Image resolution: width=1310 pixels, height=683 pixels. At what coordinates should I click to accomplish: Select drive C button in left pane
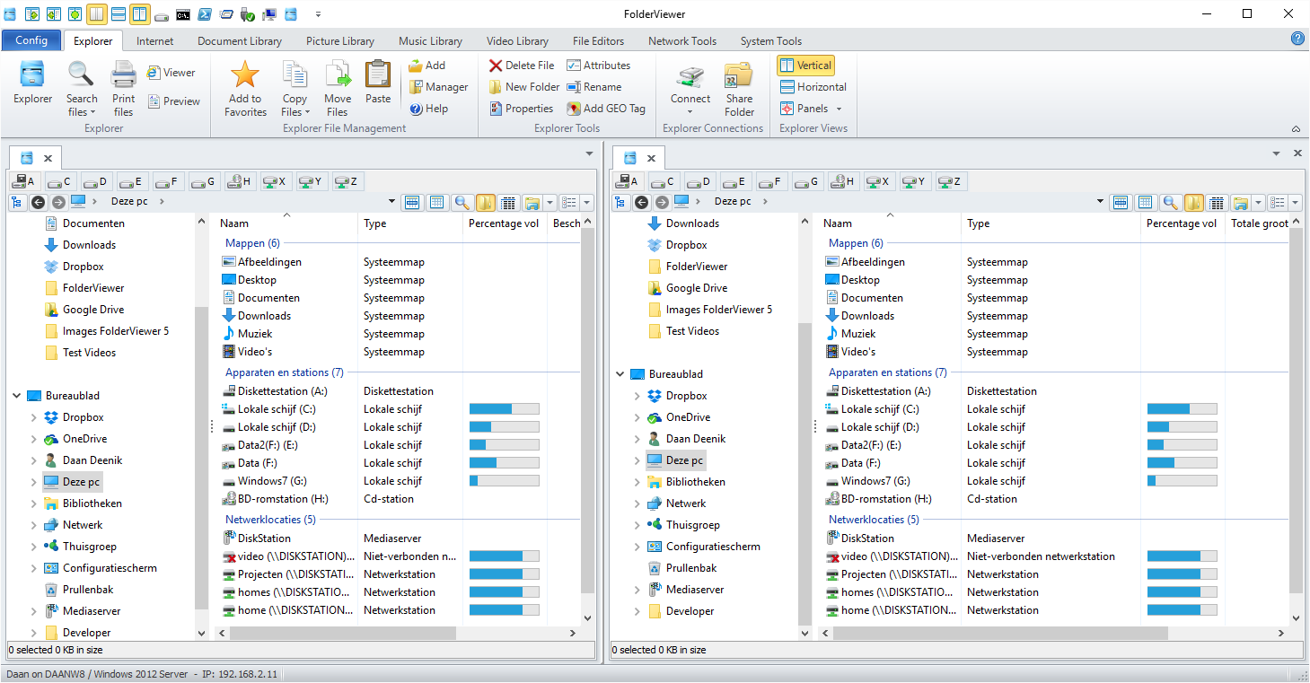click(x=59, y=181)
